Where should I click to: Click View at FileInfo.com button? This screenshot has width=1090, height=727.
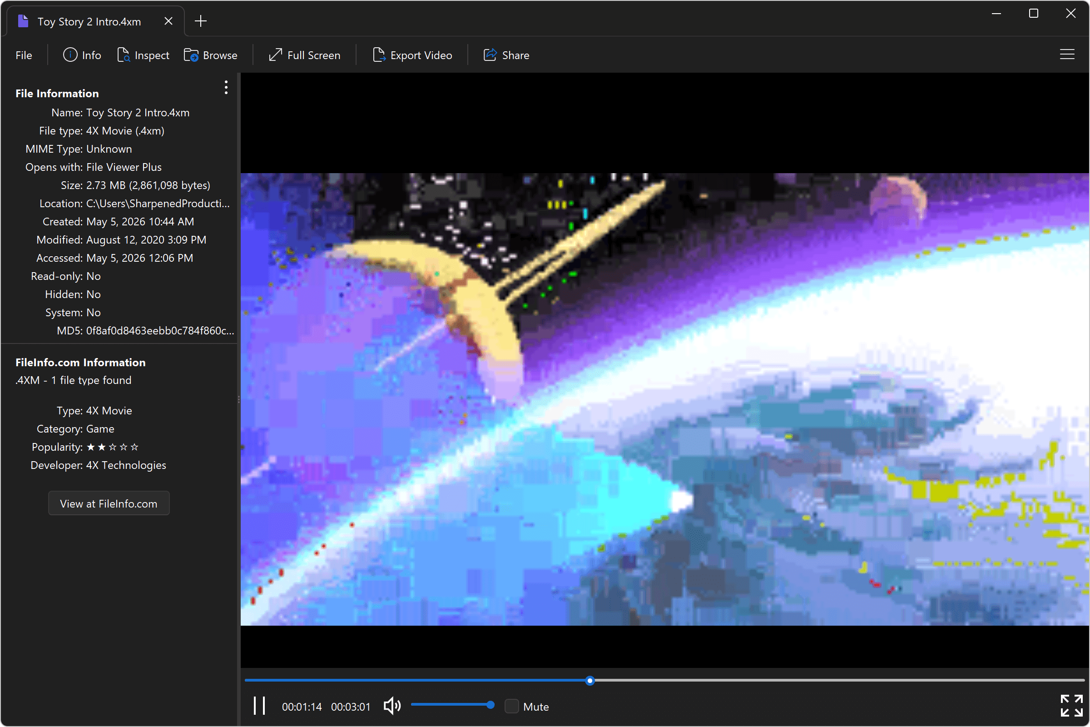click(x=109, y=503)
